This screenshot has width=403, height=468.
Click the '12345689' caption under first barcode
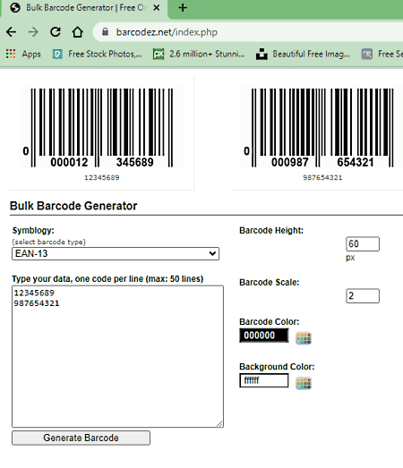point(102,177)
